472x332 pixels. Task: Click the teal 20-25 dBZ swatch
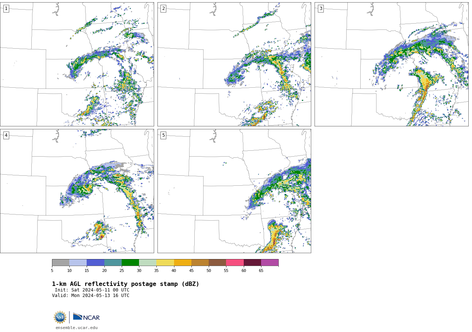tap(113, 262)
